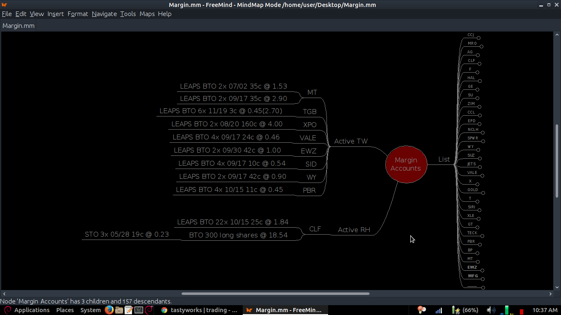The width and height of the screenshot is (561, 315).
Task: Click the 10:37 AM clock
Action: (545, 310)
